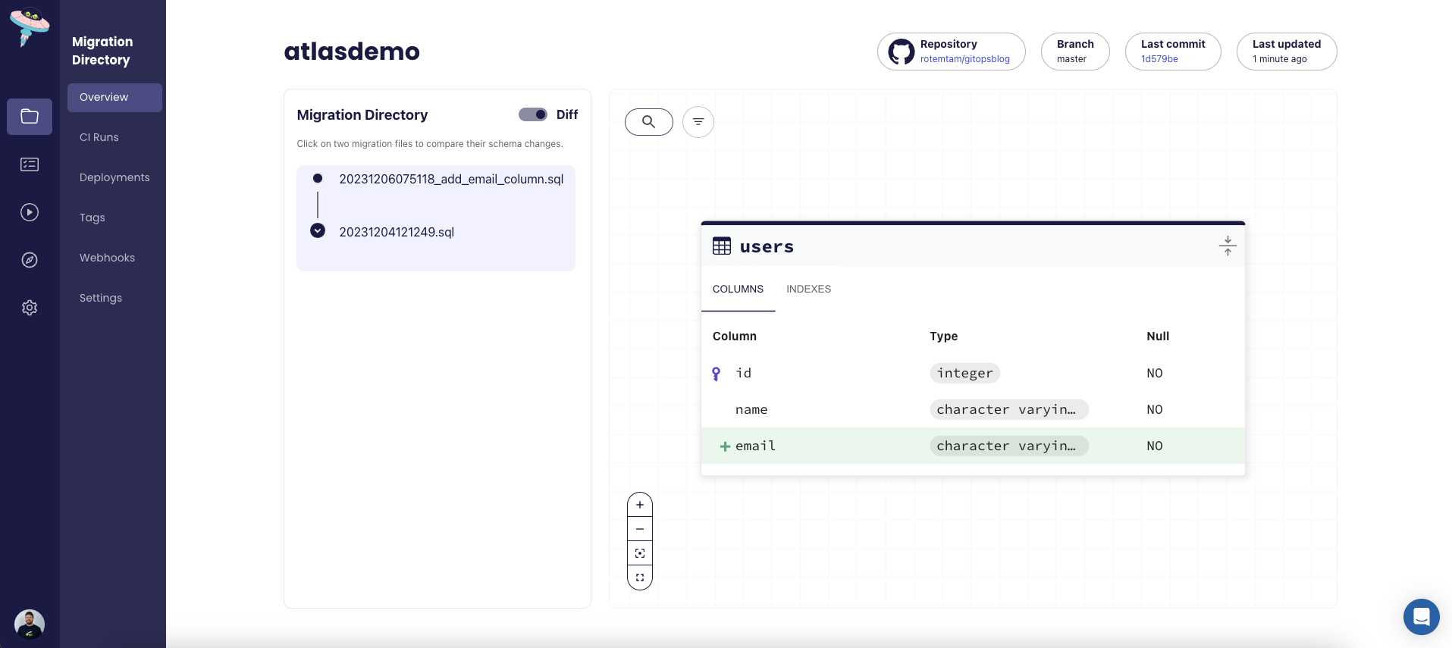The image size is (1452, 648).
Task: Select the 20231204121249.sql migration file
Action: point(397,233)
